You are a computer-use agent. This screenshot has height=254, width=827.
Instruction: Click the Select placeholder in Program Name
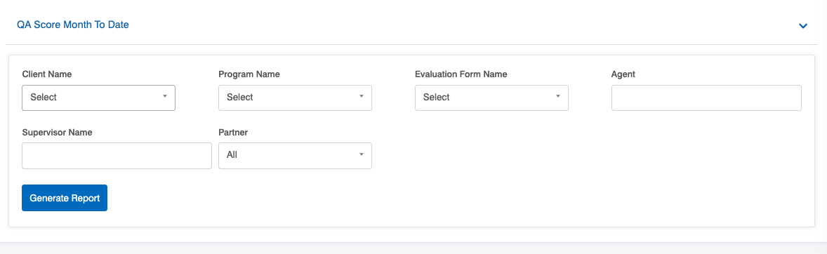(x=240, y=98)
